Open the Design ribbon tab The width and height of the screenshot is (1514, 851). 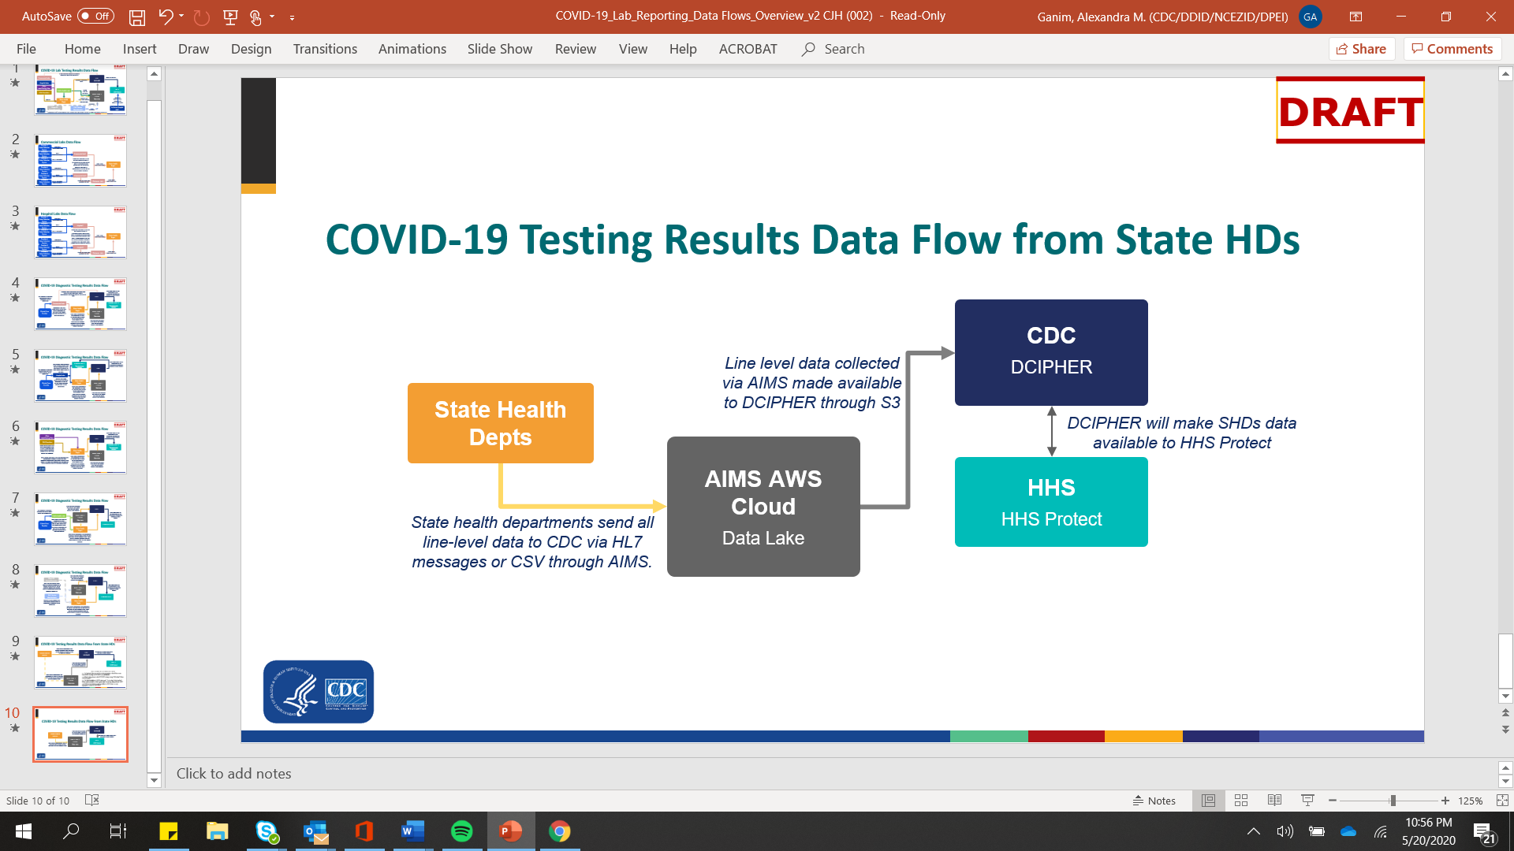coord(251,49)
